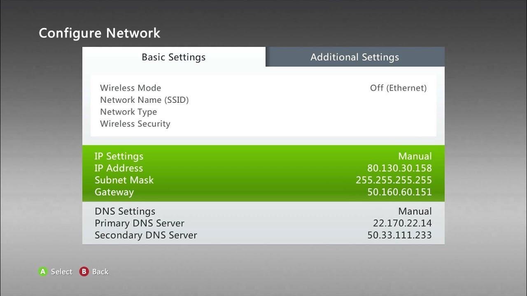527x296 pixels.
Task: Change DNS Settings from Manual
Action: tap(415, 211)
